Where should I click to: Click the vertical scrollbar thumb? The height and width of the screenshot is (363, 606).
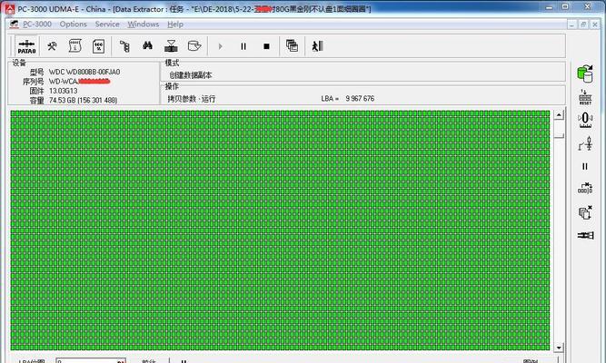[559, 135]
